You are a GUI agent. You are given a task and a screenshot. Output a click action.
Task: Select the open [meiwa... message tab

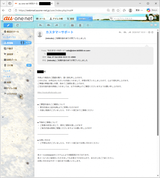pos(83,19)
